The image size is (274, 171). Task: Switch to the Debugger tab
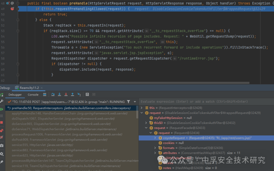(15, 94)
